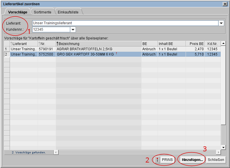Open the Kundennr. dropdown arrow
This screenshot has width=230, height=168.
click(x=73, y=30)
